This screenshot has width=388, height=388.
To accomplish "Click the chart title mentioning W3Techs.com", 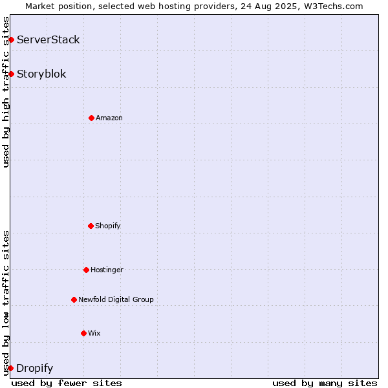I will point(194,6).
